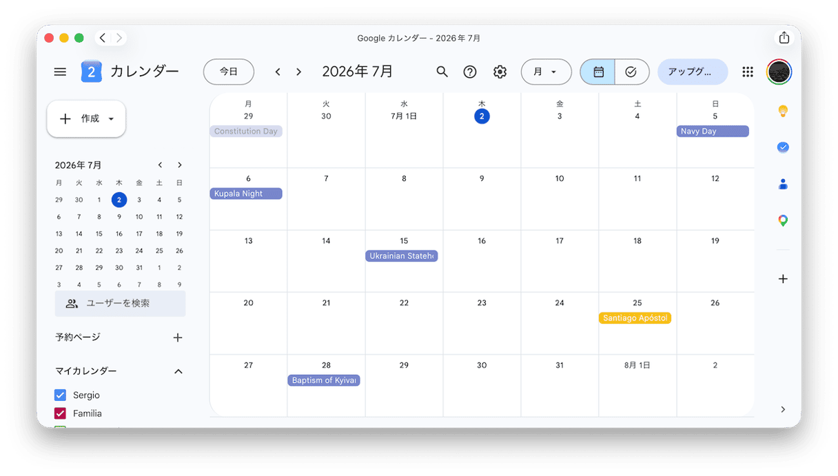Switch to tasks checkmark view
This screenshot has height=476, width=838.
(631, 72)
